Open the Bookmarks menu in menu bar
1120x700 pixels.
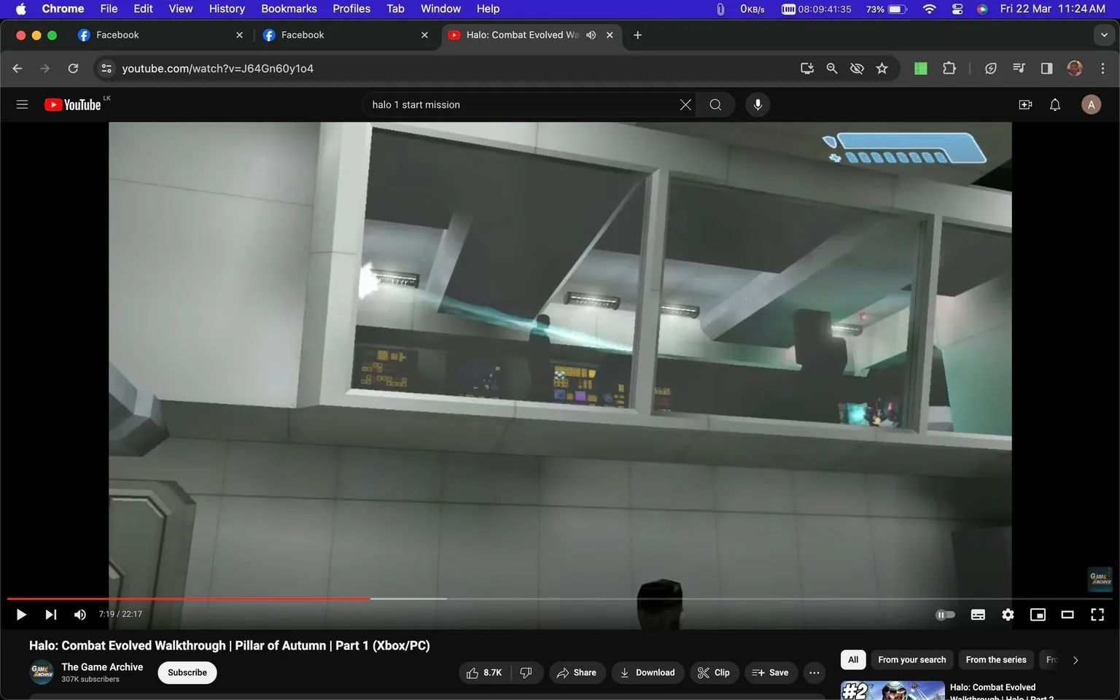tap(289, 9)
